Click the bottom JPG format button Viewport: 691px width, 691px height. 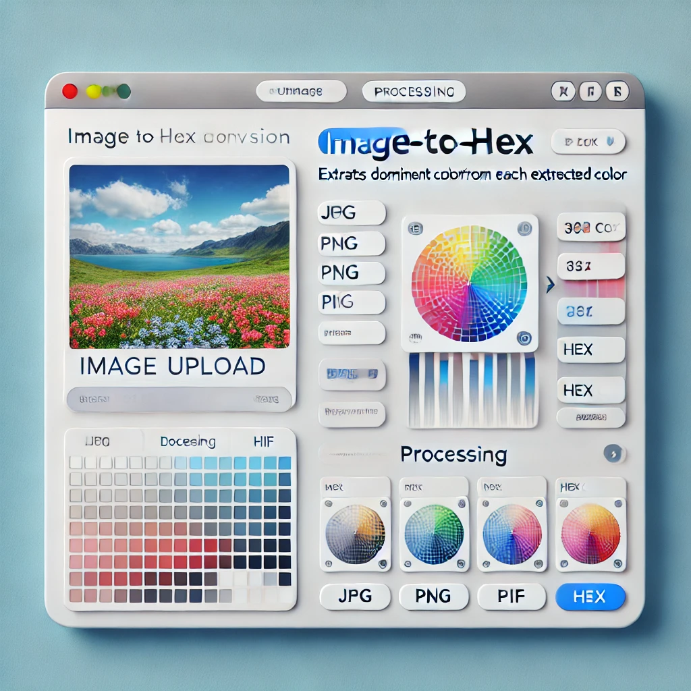pos(355,597)
